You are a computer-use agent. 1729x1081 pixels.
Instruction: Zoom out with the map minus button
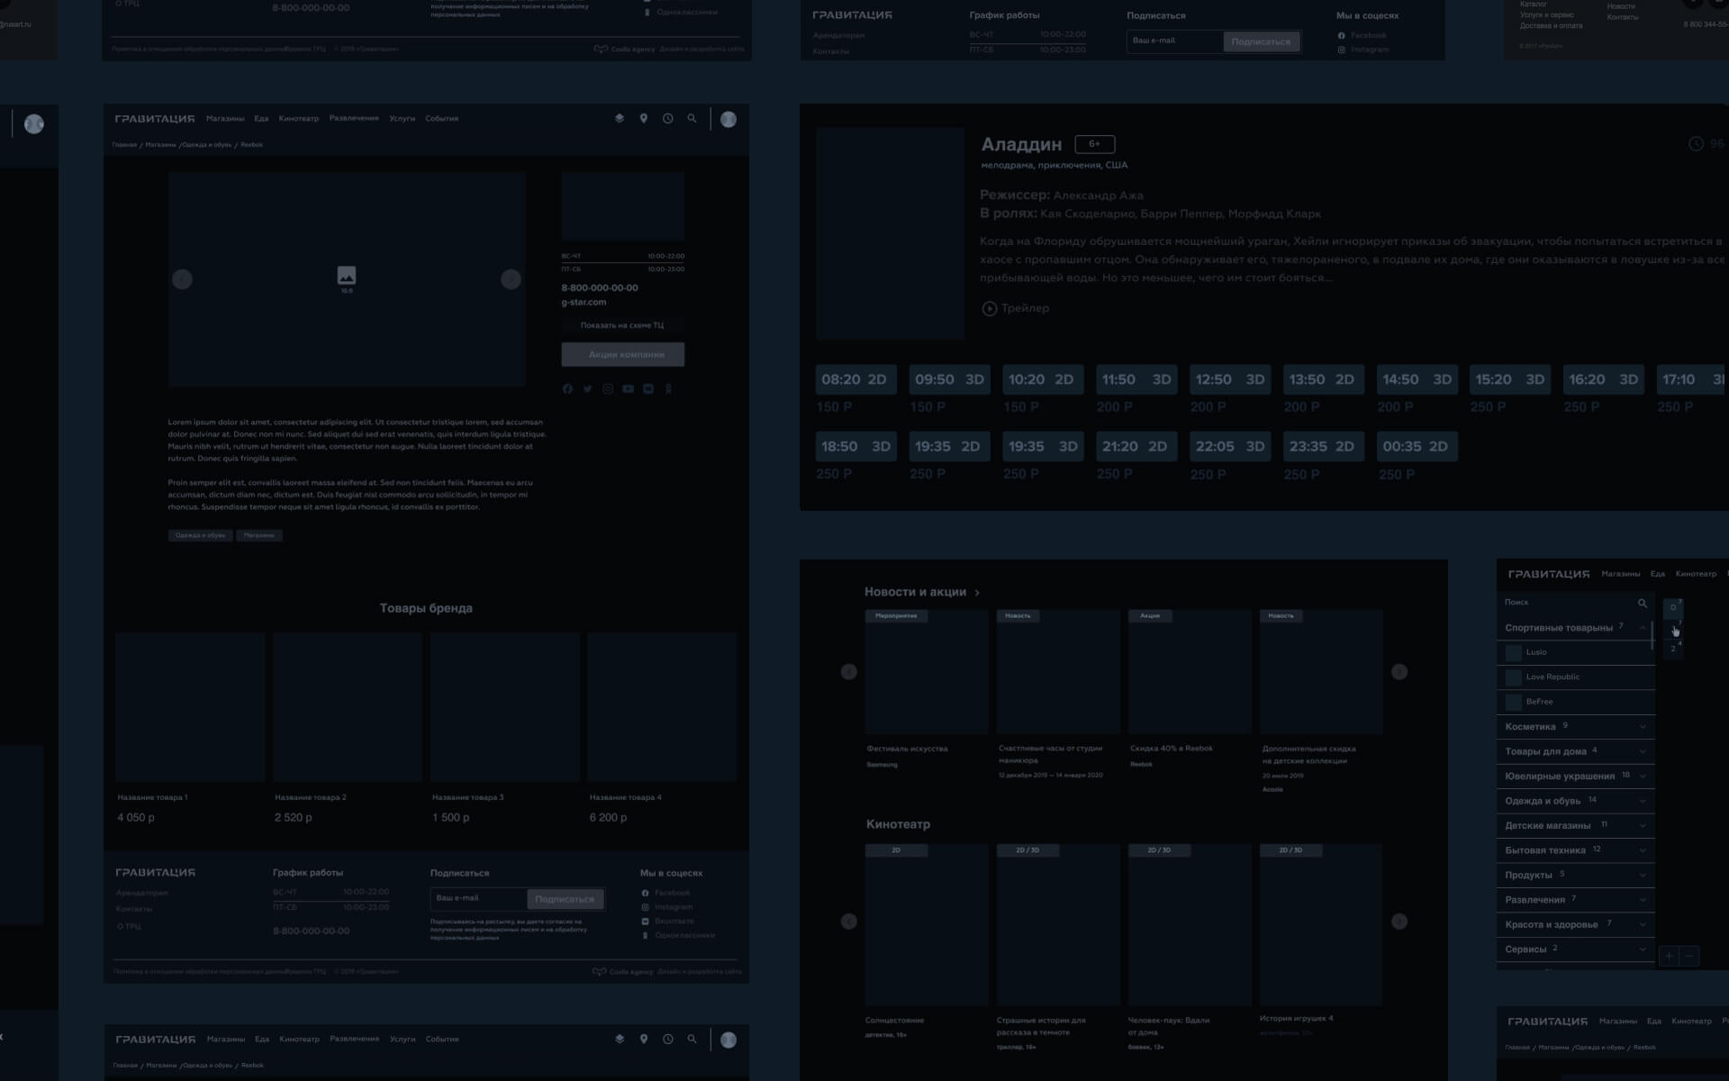pos(1689,956)
